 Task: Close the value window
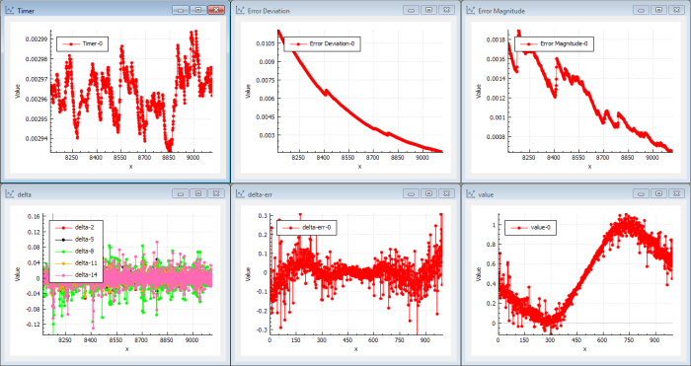click(676, 193)
